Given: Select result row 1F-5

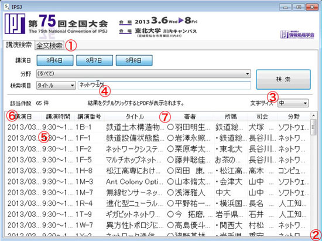Looking at the screenshot, I should tap(157, 160).
